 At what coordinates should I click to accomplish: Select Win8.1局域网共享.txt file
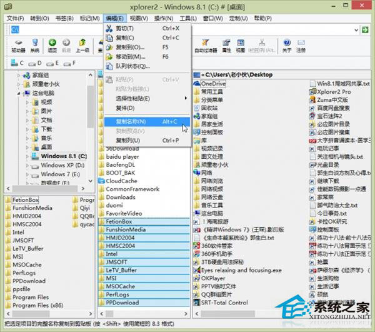point(339,84)
